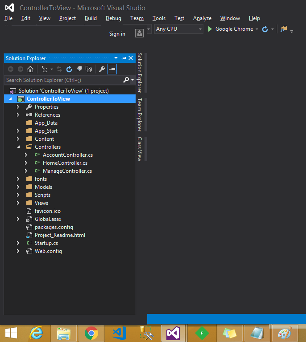Select ManageController.cs file
This screenshot has width=306, height=342.
(x=67, y=171)
